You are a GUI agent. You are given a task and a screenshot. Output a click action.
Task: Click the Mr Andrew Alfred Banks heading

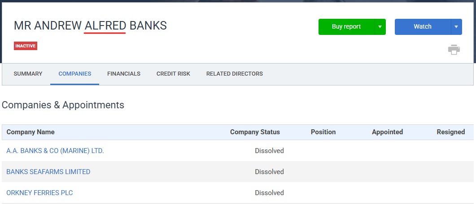coord(91,26)
